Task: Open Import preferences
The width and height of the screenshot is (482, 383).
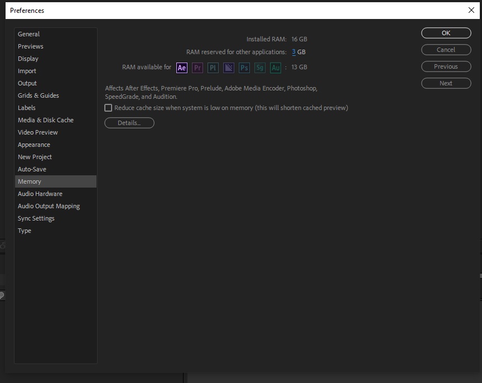Action: click(56, 71)
